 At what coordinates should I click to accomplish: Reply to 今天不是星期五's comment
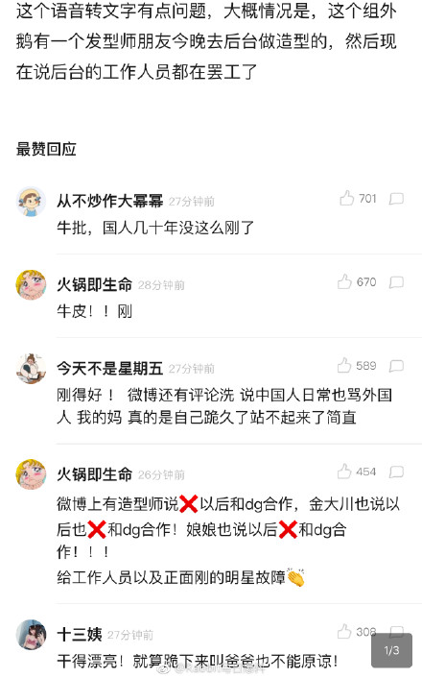396,366
